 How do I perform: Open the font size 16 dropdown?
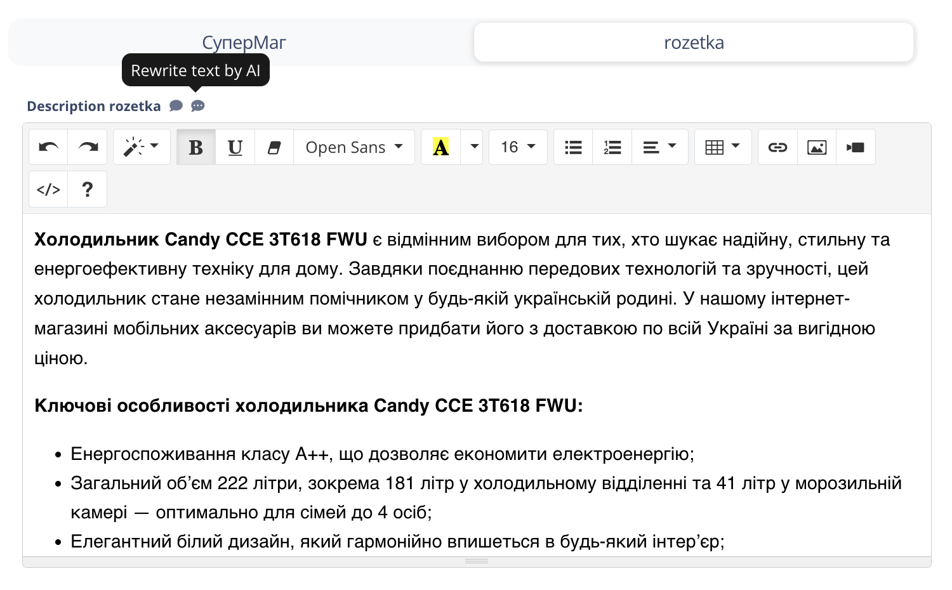517,147
